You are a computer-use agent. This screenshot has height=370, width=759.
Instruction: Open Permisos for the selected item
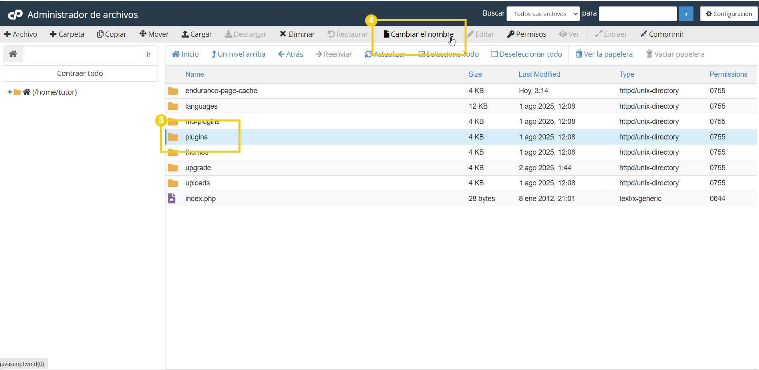click(527, 34)
